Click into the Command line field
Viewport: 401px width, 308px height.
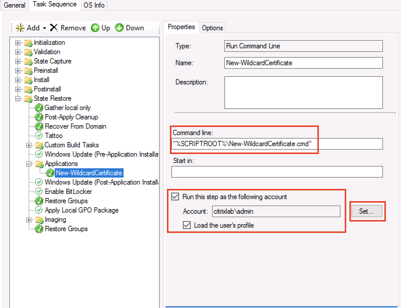click(277, 144)
